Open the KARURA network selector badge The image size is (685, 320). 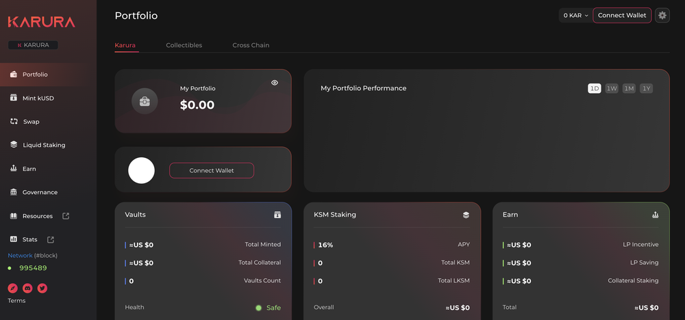pyautogui.click(x=33, y=45)
